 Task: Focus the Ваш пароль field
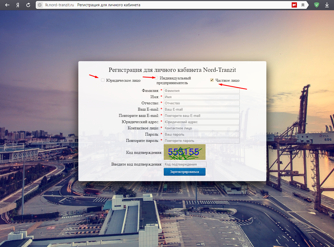201,135
